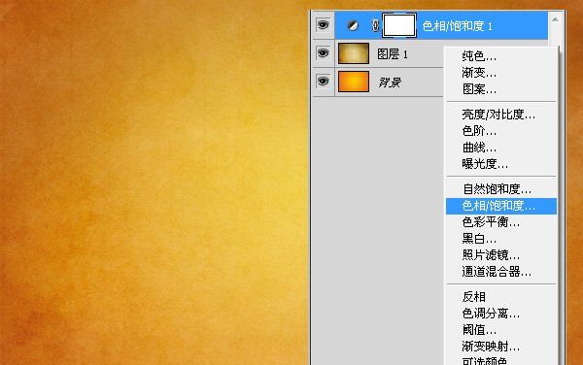
Task: Choose 渐变... fill option
Action: point(479,73)
